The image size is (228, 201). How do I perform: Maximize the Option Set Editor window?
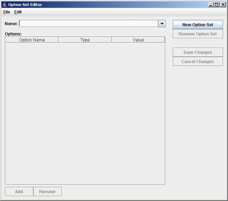tap(217, 5)
